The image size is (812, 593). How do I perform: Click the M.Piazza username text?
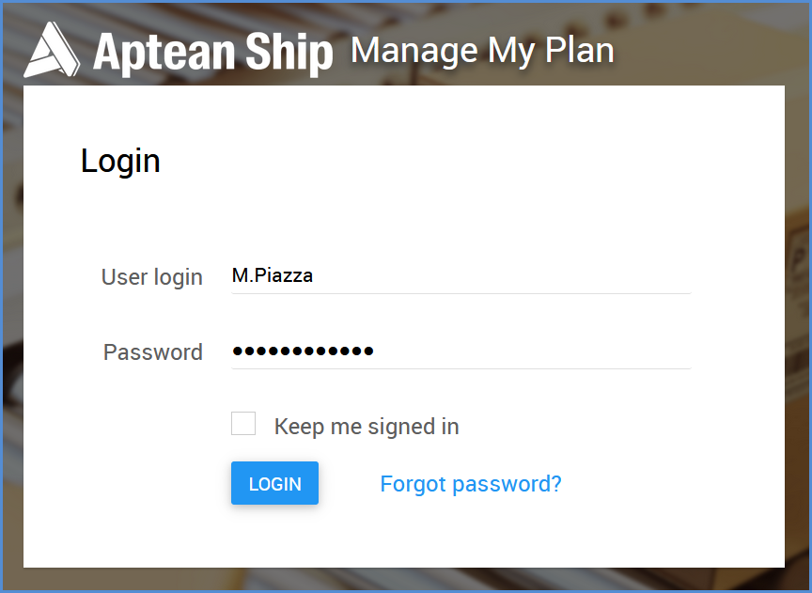(x=273, y=275)
